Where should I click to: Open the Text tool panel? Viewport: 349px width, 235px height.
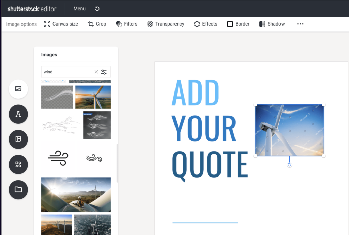point(18,114)
